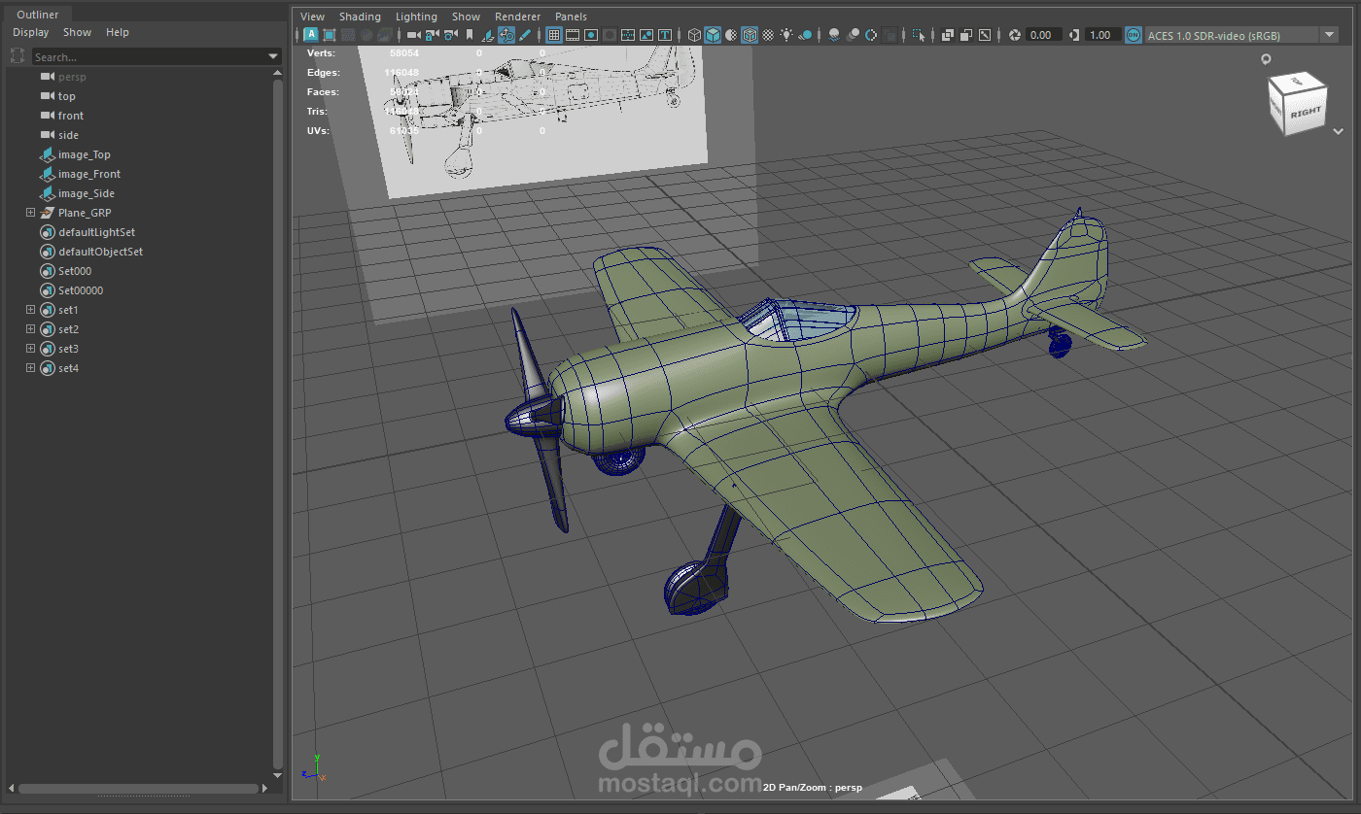Click the X-Ray Joints icon
The height and width of the screenshot is (814, 1361).
(985, 35)
